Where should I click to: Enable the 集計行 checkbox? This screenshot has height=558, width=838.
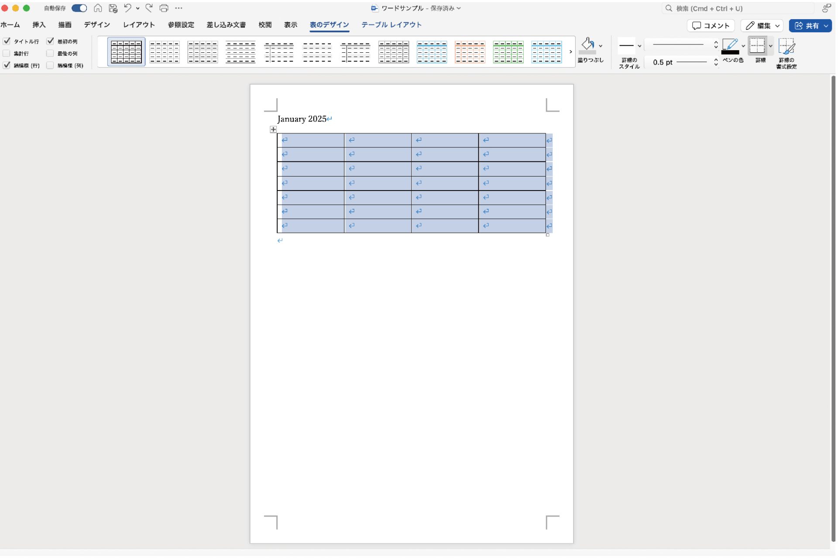[7, 54]
